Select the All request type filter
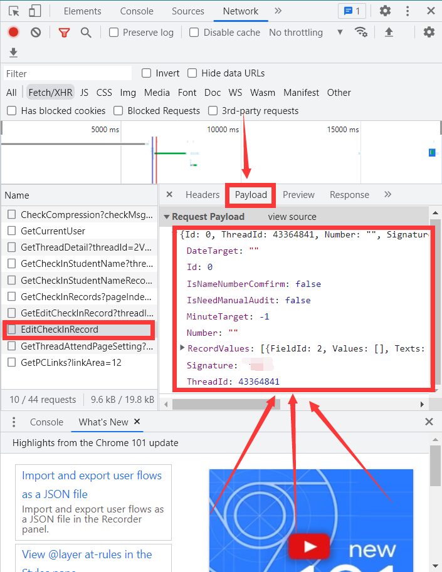 11,93
